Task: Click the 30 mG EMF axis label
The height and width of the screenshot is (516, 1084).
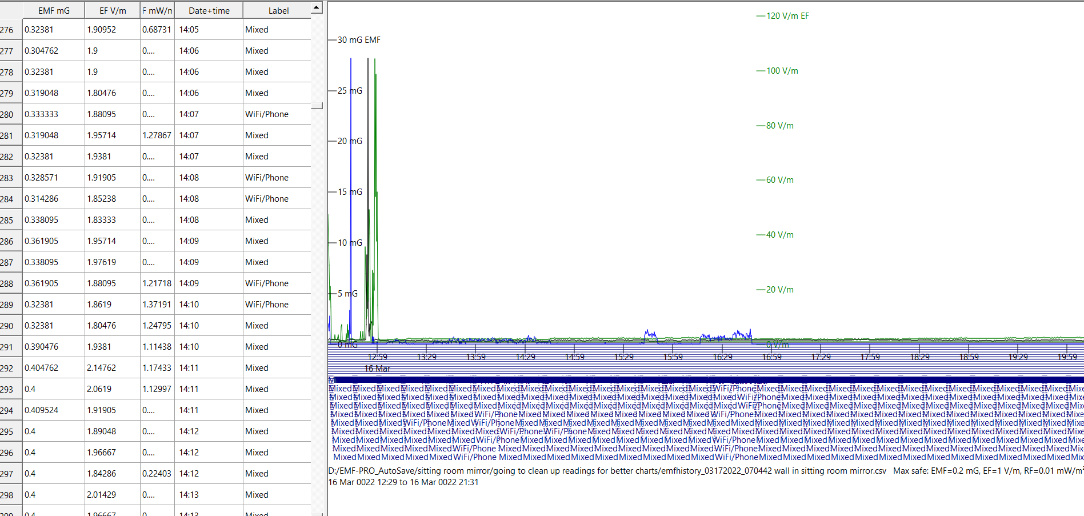Action: 358,40
